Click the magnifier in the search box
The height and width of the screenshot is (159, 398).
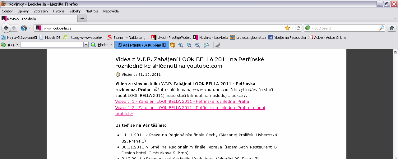tap(382, 28)
